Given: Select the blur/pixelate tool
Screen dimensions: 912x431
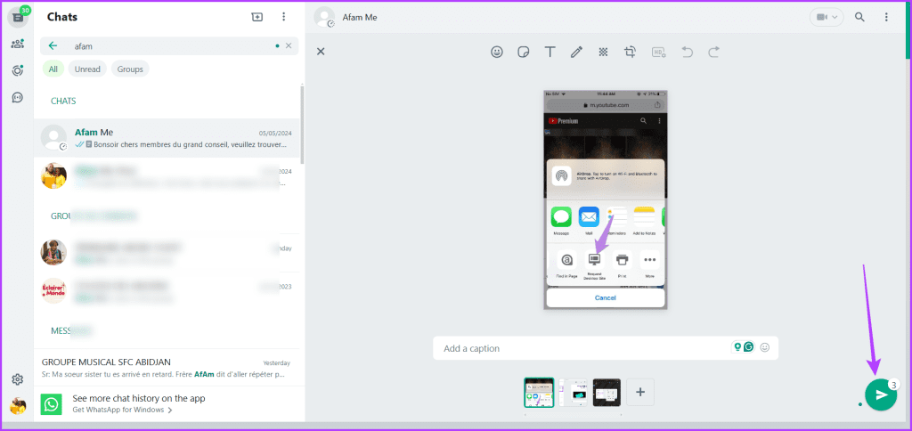Looking at the screenshot, I should [603, 52].
